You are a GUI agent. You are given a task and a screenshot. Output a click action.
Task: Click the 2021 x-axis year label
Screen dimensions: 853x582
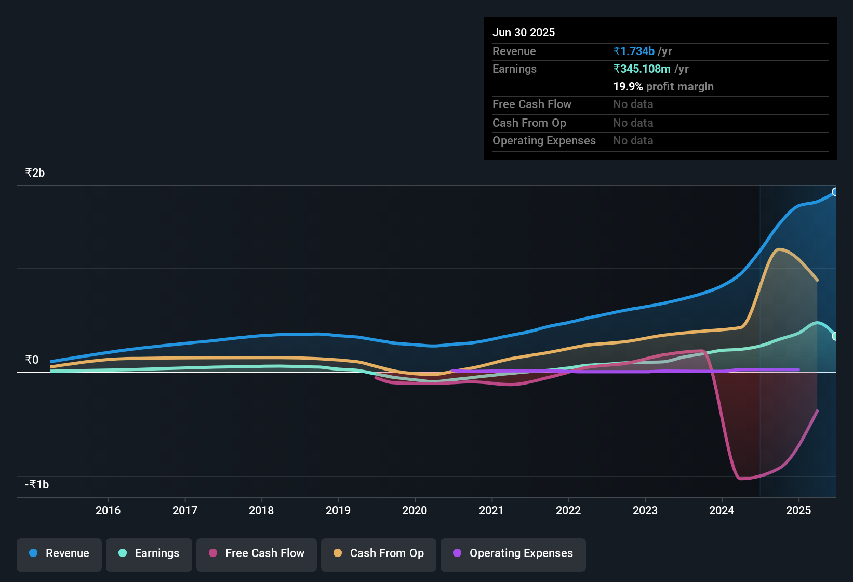tap(491, 510)
